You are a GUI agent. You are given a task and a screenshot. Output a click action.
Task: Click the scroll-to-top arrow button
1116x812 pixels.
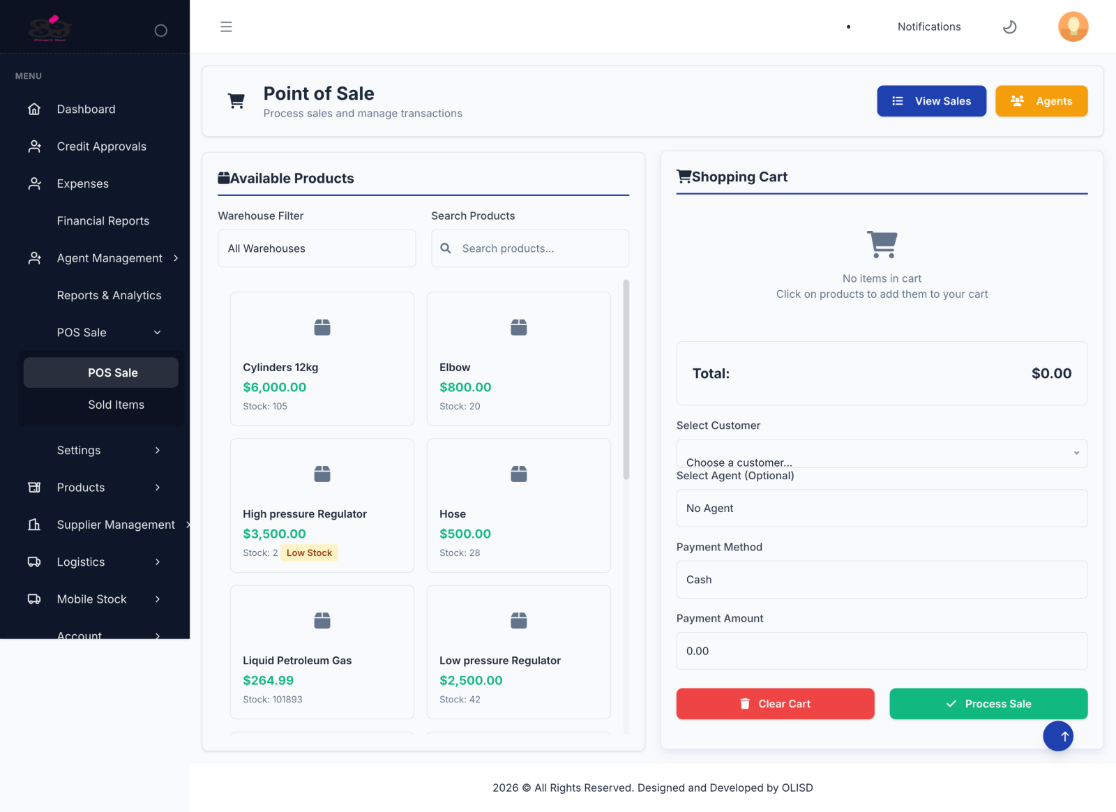point(1058,736)
